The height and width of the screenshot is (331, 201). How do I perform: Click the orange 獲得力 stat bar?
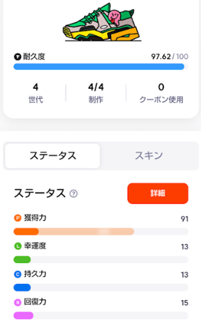pos(101,231)
